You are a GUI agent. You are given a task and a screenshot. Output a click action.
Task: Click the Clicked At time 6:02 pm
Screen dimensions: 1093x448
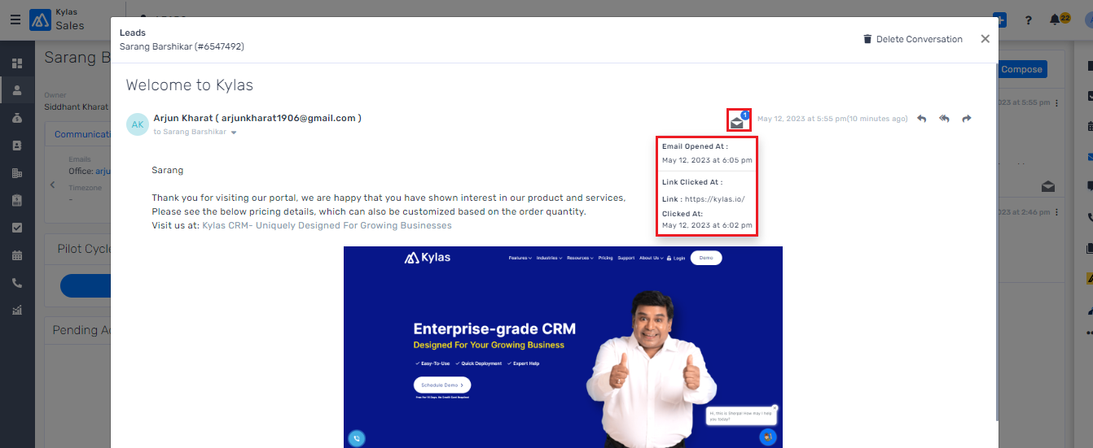pos(707,225)
